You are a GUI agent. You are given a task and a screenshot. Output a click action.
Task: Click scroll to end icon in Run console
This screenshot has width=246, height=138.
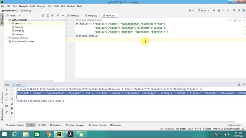pos(12,104)
